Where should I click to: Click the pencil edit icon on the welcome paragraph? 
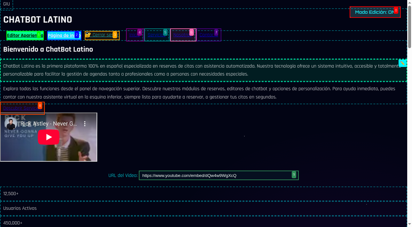[x=402, y=63]
